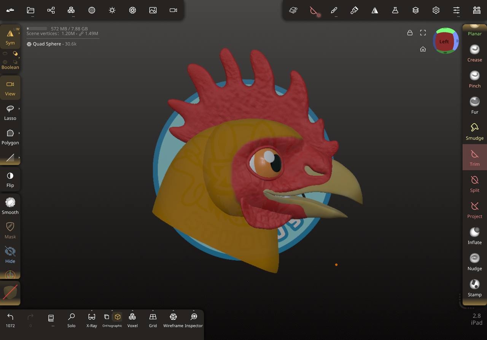Screen dimensions: 487x340
Task: Select the Crease brush tool
Action: (474, 53)
